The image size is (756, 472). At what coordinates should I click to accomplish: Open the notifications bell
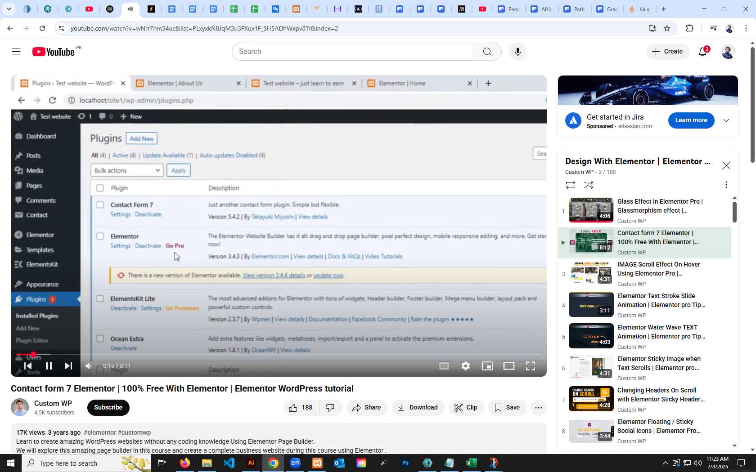point(703,51)
